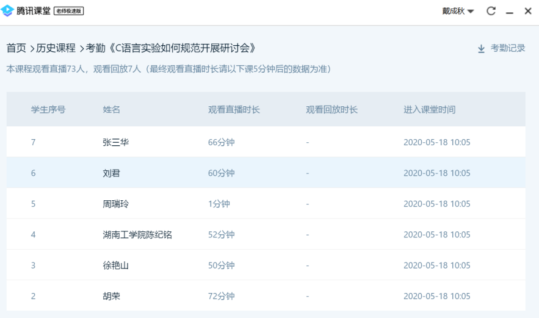
Task: Click the 湖南工学院陈纪铭 name entry
Action: point(137,234)
